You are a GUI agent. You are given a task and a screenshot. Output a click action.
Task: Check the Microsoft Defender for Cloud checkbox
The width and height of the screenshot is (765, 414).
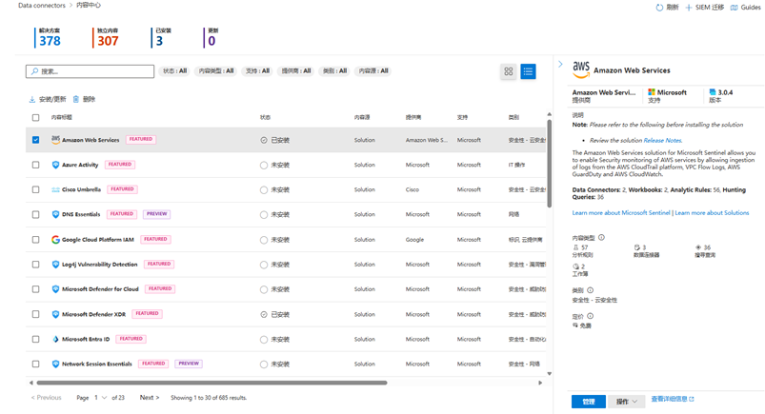tap(35, 289)
